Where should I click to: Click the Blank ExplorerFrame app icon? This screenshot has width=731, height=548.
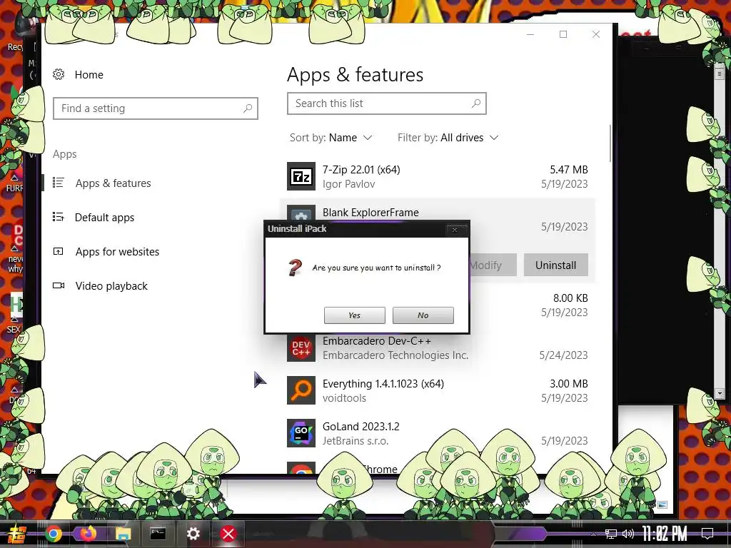point(301,214)
